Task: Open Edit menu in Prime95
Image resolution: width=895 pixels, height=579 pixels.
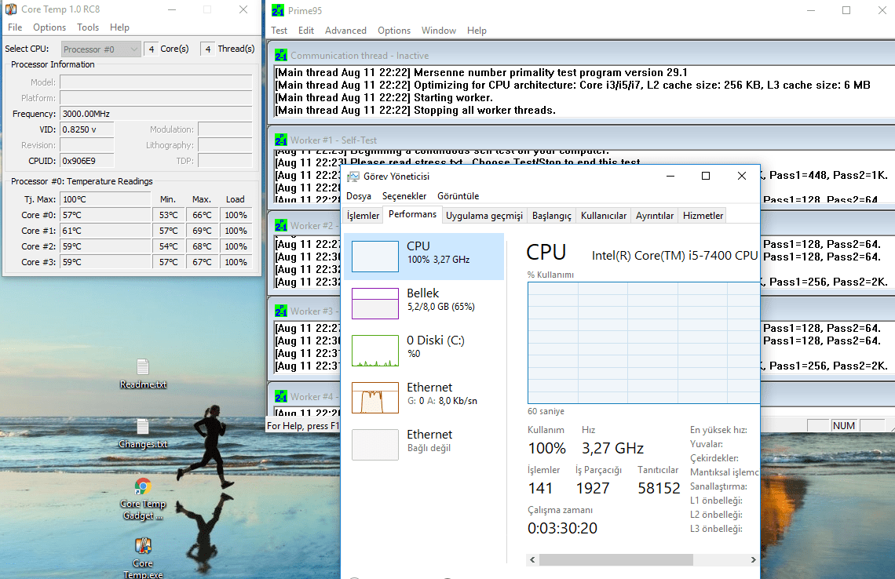Action: [306, 31]
